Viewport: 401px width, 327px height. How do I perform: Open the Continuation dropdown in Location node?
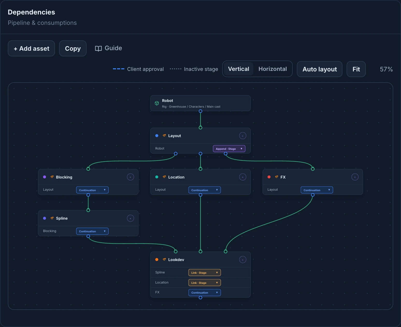[205, 190]
